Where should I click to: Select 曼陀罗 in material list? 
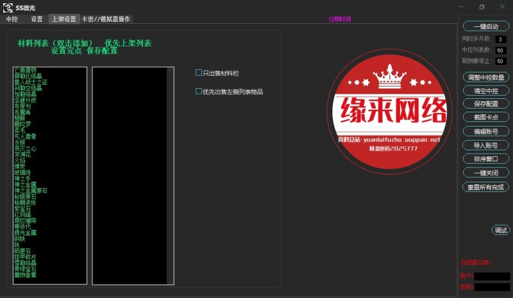pos(22,124)
